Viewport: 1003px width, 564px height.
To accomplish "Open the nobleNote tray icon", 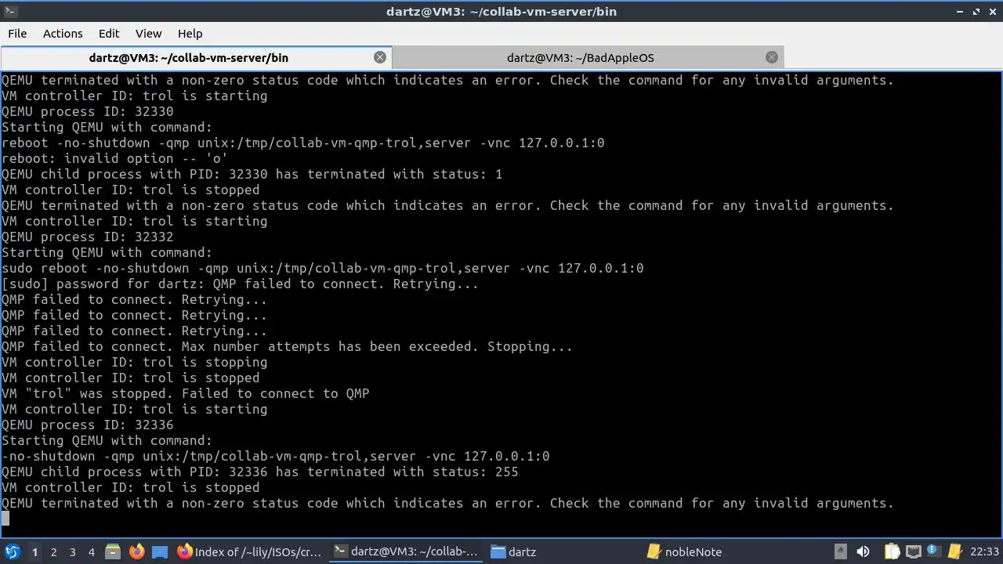I will pyautogui.click(x=954, y=551).
